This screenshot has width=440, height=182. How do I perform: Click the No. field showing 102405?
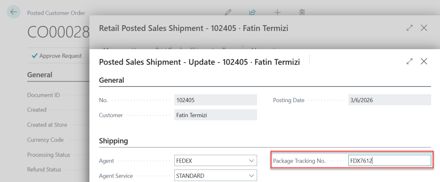(215, 100)
